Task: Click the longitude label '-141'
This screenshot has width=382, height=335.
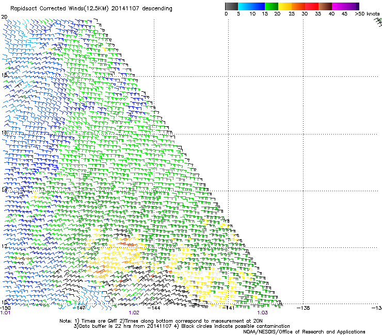Action: click(x=229, y=308)
